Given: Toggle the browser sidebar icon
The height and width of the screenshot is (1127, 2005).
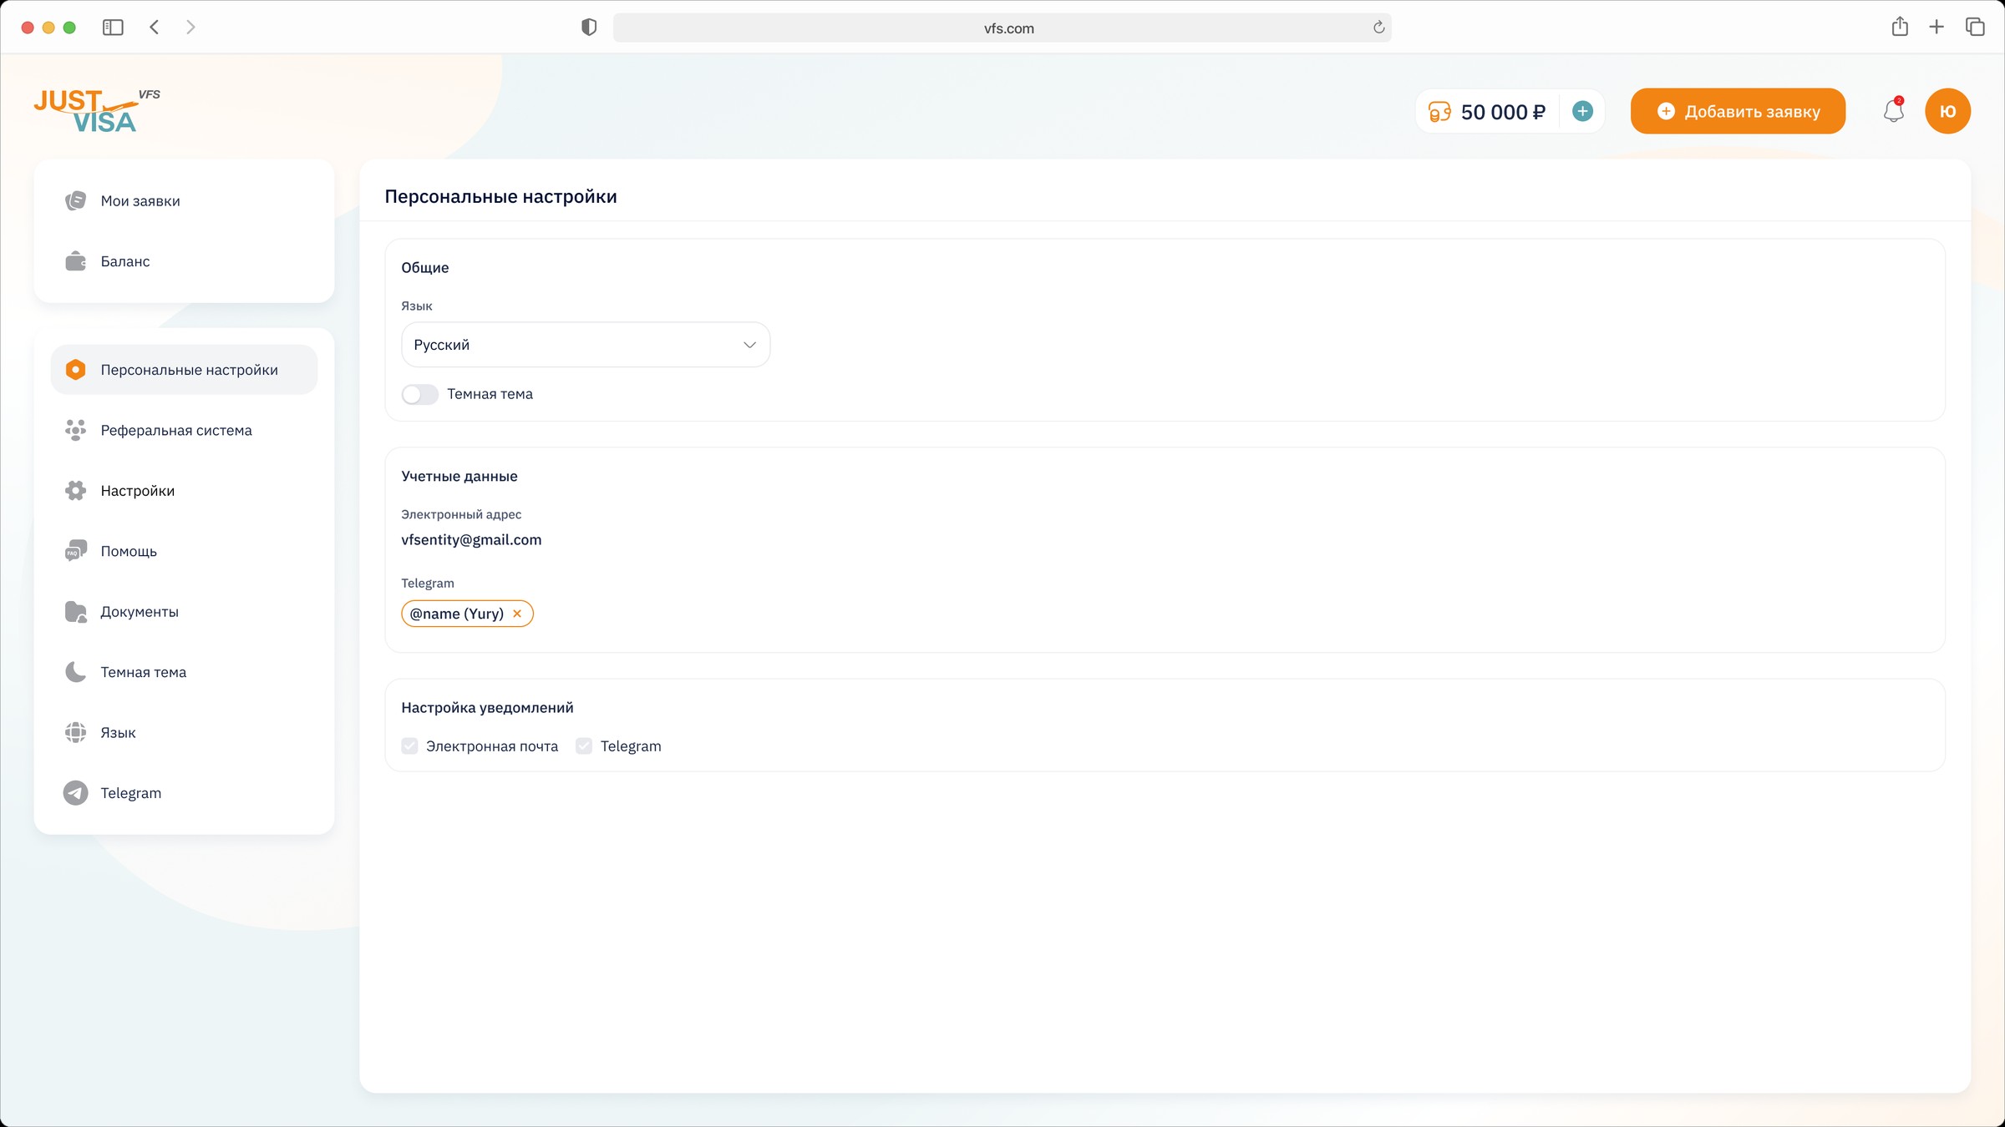Looking at the screenshot, I should click(x=113, y=28).
